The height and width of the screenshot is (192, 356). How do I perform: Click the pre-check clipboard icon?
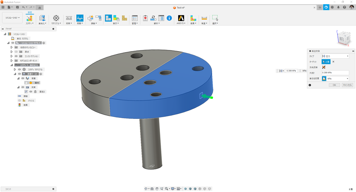[145, 18]
